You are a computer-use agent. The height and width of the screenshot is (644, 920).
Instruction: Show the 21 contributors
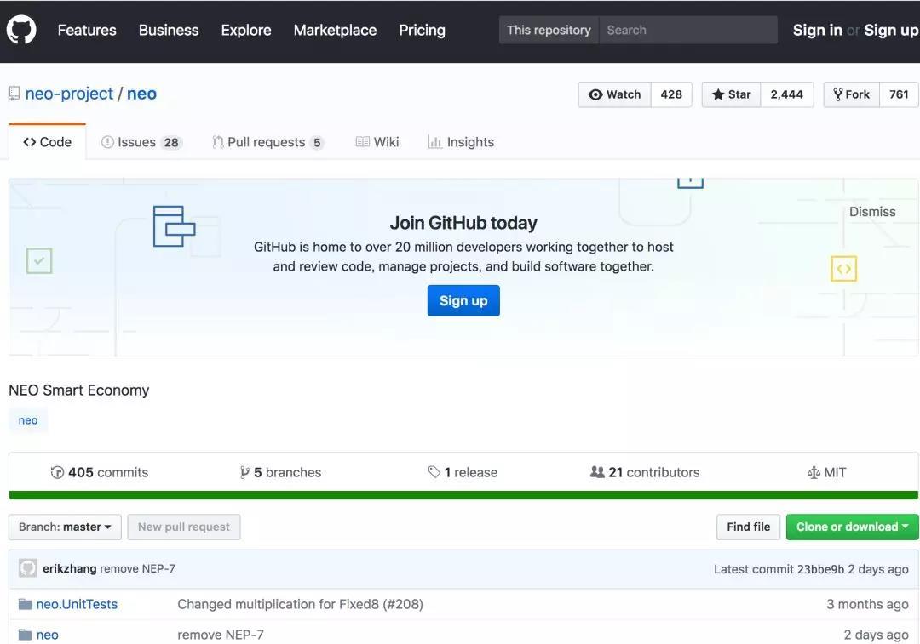tap(645, 472)
